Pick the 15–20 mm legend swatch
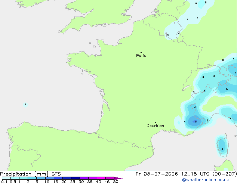Screen dimensions: 237x183 tap(58, 178)
